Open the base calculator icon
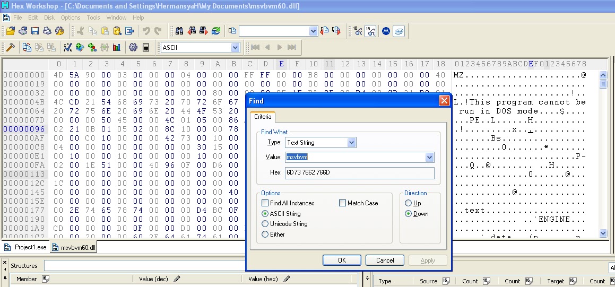The width and height of the screenshot is (615, 287). 145,47
